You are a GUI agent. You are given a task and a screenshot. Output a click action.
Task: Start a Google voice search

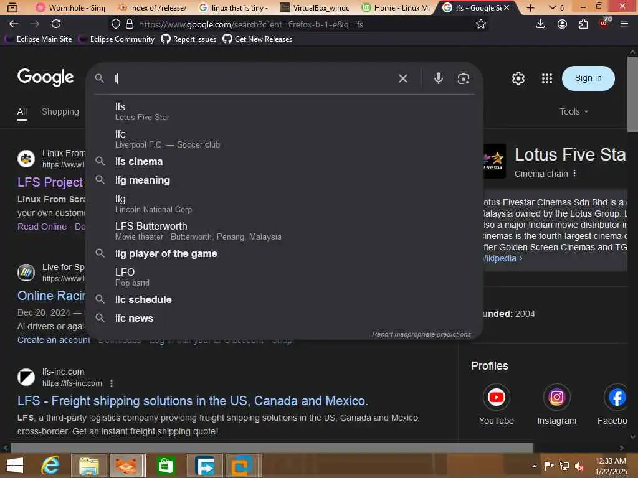pos(438,78)
